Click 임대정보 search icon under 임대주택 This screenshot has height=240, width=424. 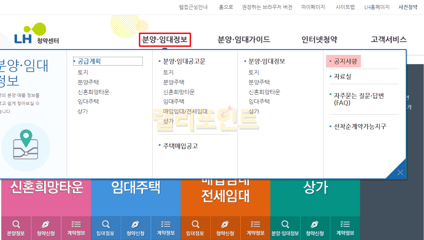point(106,228)
